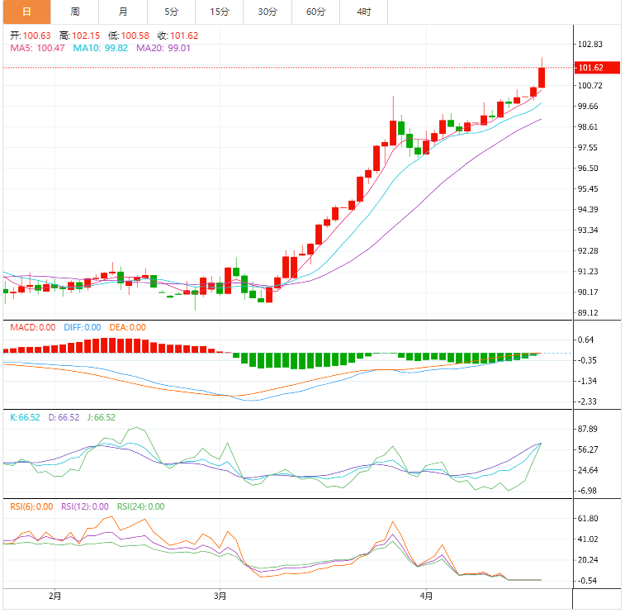Click the MACD indicator label

(32, 327)
